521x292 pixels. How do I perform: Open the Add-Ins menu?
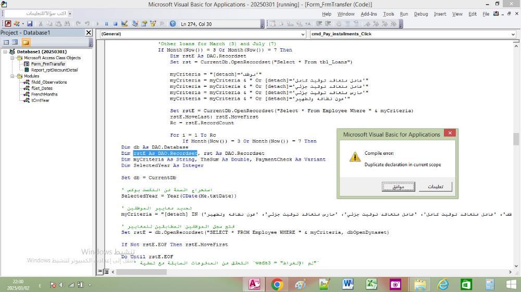click(x=369, y=14)
